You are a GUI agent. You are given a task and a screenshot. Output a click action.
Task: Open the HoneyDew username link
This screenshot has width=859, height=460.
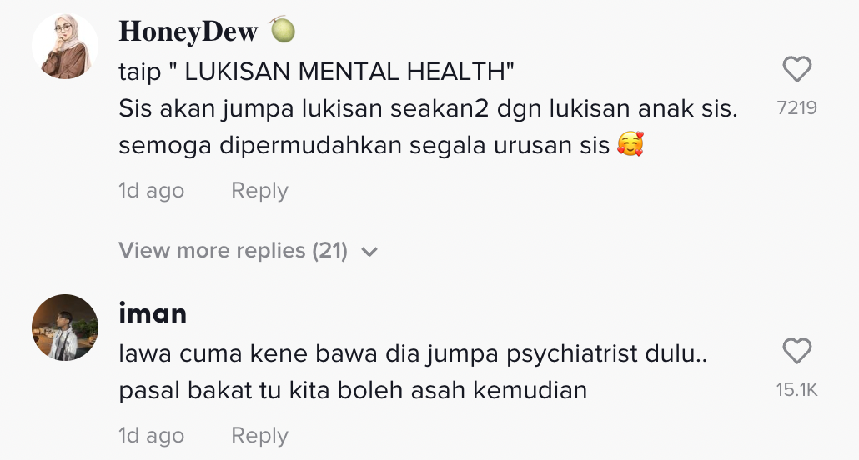[188, 32]
